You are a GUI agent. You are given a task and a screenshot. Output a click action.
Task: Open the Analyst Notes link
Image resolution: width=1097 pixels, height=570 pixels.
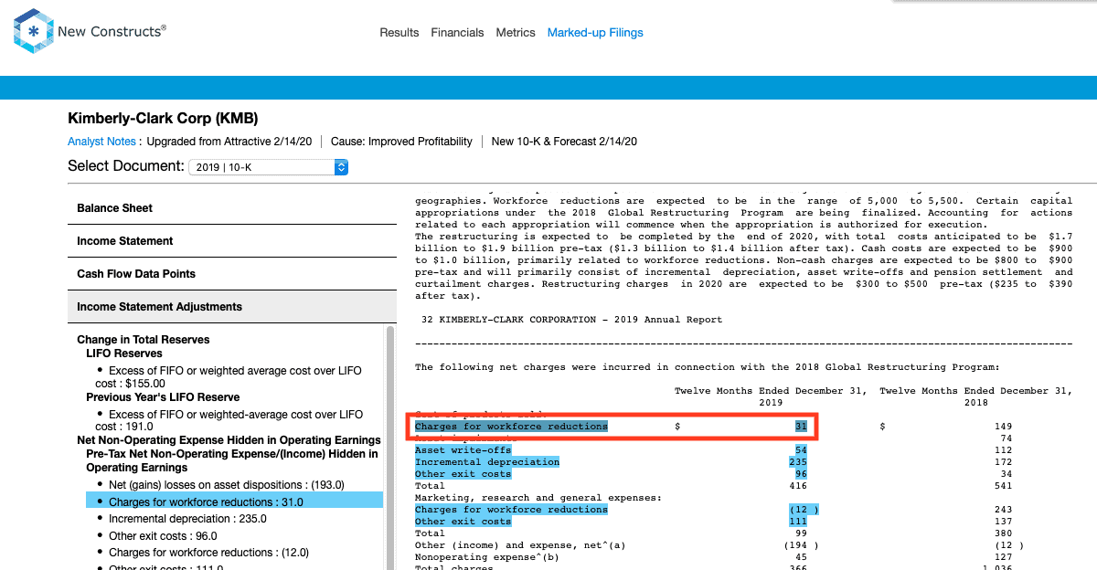coord(101,142)
